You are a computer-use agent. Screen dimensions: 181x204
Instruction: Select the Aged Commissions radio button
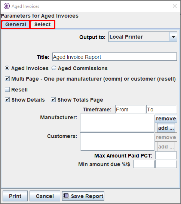pyautogui.click(x=54, y=68)
